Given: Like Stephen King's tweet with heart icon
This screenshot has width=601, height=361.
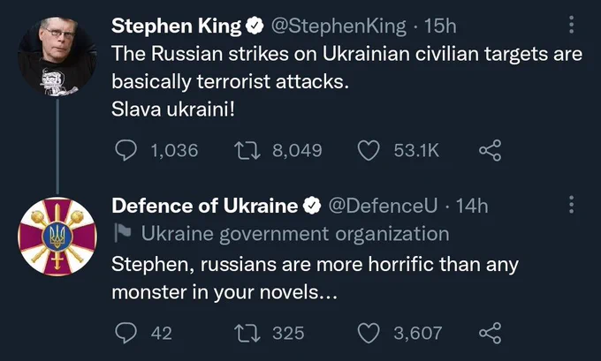Looking at the screenshot, I should pos(369,150).
